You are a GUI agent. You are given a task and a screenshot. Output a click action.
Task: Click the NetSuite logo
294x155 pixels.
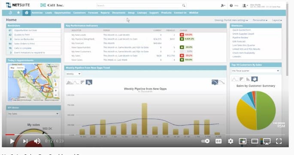click(18, 5)
